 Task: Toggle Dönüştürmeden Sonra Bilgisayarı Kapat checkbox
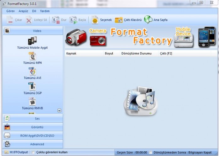coord(151,152)
